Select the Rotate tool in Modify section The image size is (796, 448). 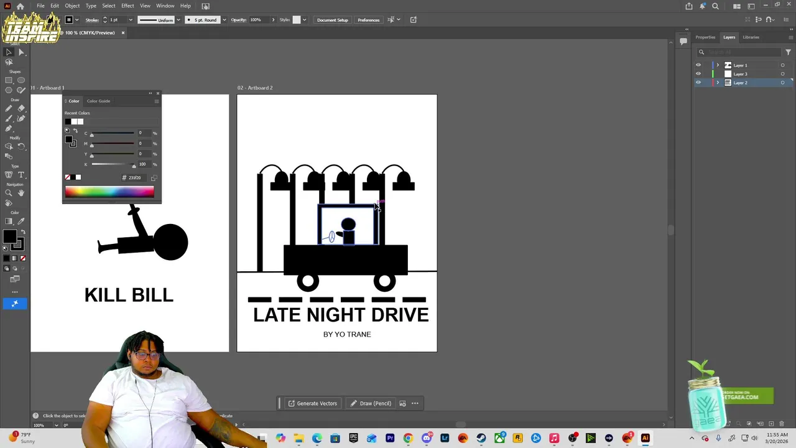21,147
